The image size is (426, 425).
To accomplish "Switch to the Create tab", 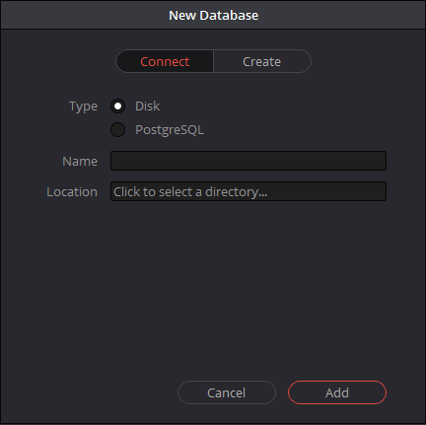I will click(x=262, y=61).
